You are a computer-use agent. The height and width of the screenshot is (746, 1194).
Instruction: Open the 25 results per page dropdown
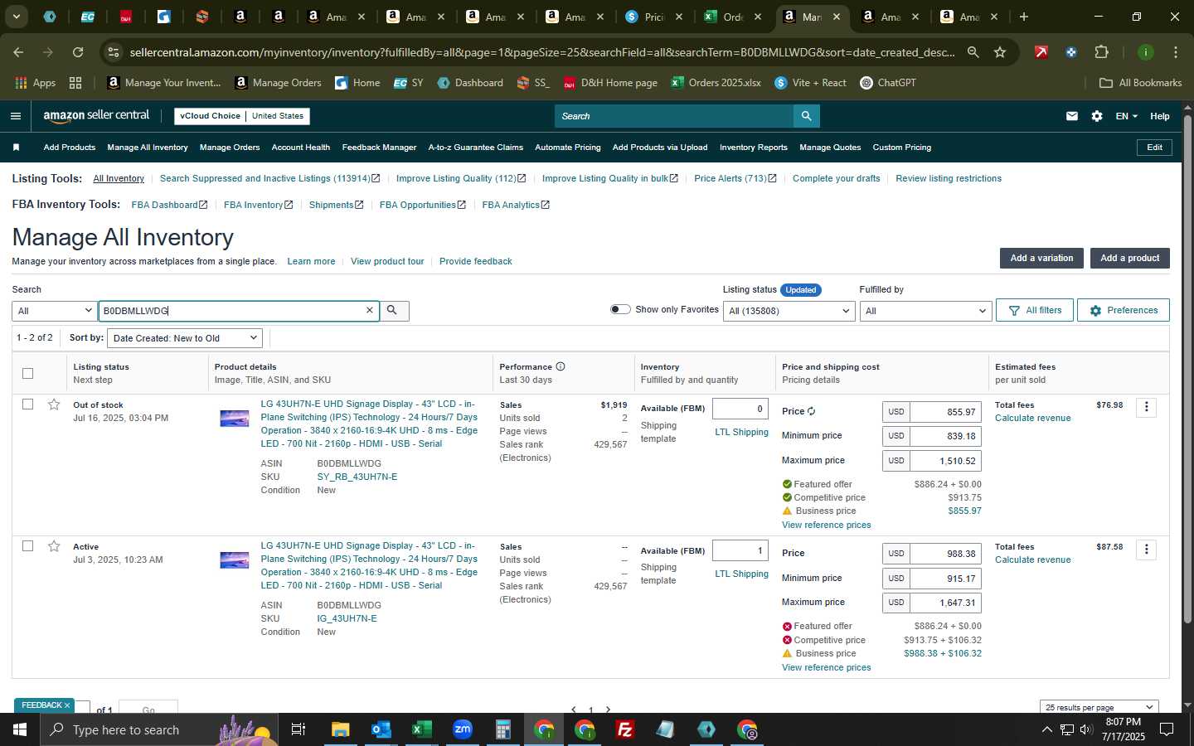point(1099,707)
